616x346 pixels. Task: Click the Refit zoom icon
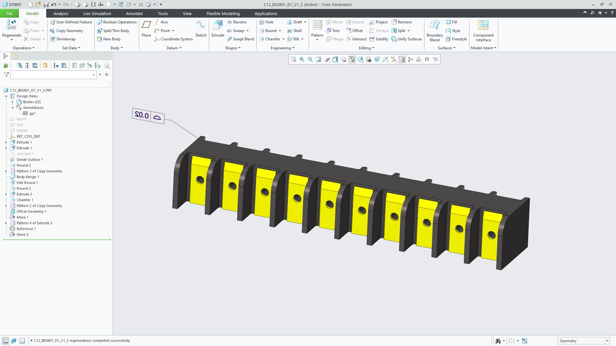(293, 59)
